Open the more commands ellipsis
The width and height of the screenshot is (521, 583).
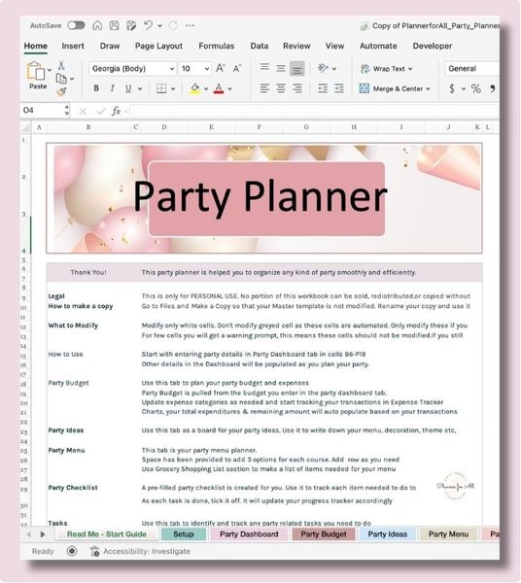coord(190,25)
